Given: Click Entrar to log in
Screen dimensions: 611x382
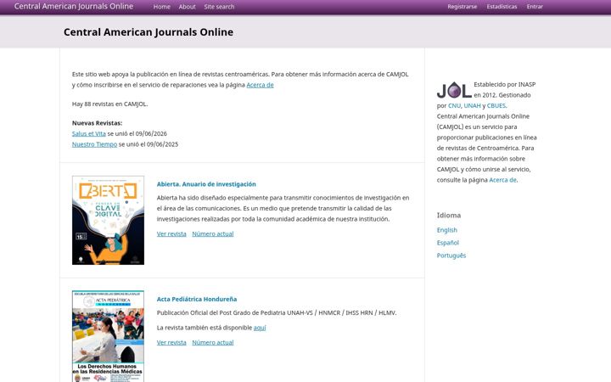Looking at the screenshot, I should (535, 7).
